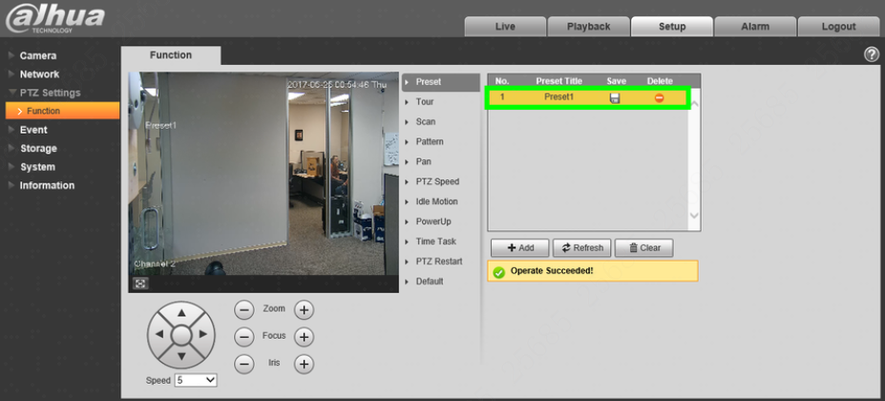Screen dimensions: 885x401
Task: Expand the Storage sidebar section
Action: tap(38, 149)
